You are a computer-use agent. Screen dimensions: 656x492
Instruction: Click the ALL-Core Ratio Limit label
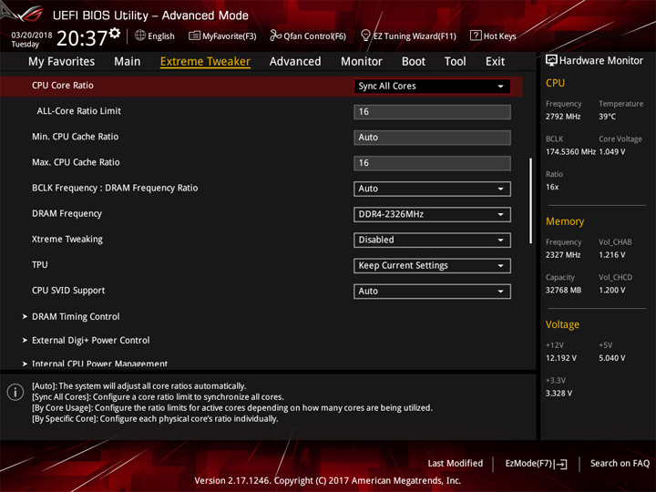coord(78,111)
